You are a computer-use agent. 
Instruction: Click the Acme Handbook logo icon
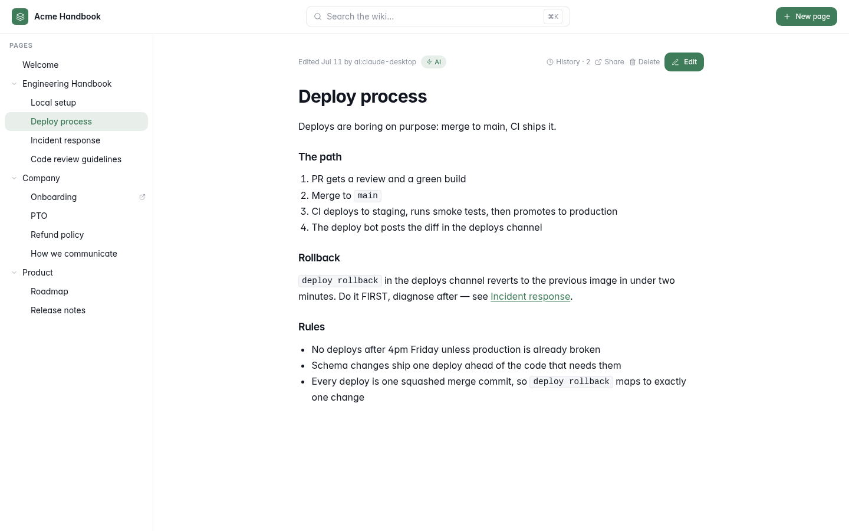[20, 17]
